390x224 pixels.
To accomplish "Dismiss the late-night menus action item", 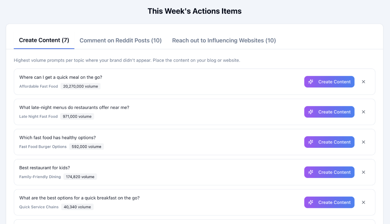I will (x=363, y=112).
